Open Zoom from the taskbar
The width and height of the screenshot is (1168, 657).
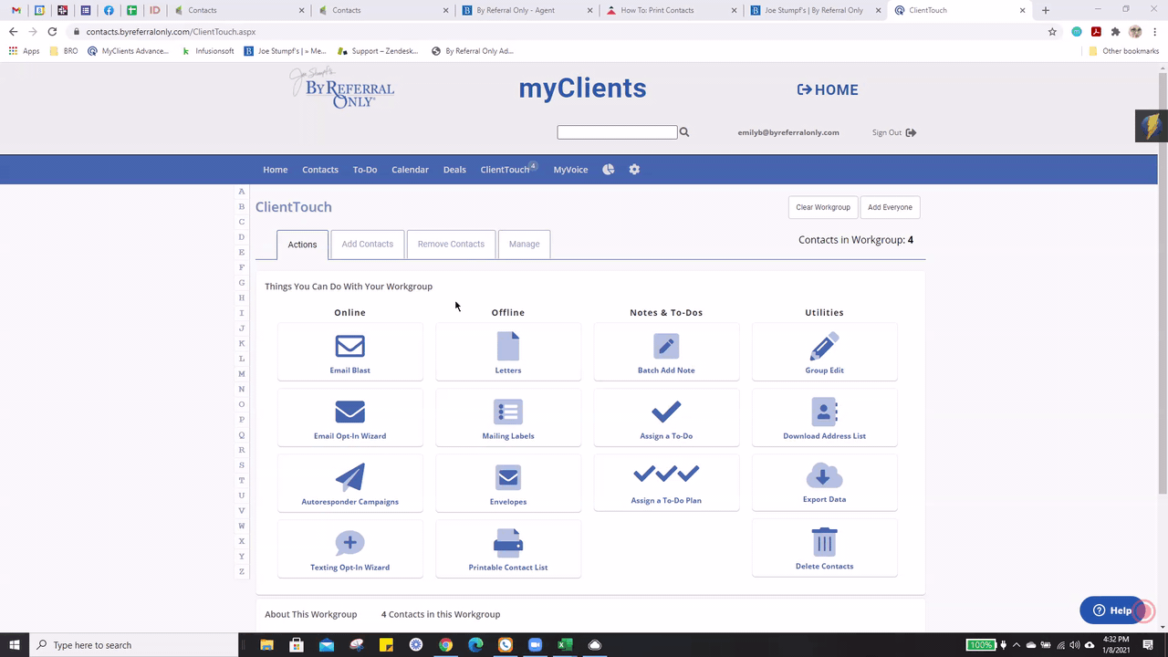tap(535, 645)
